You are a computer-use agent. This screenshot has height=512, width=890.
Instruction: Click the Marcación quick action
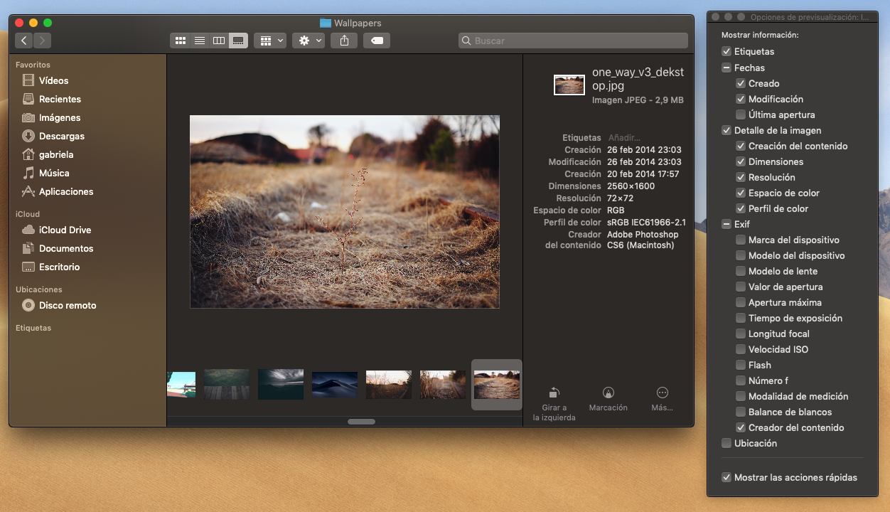[x=608, y=399]
